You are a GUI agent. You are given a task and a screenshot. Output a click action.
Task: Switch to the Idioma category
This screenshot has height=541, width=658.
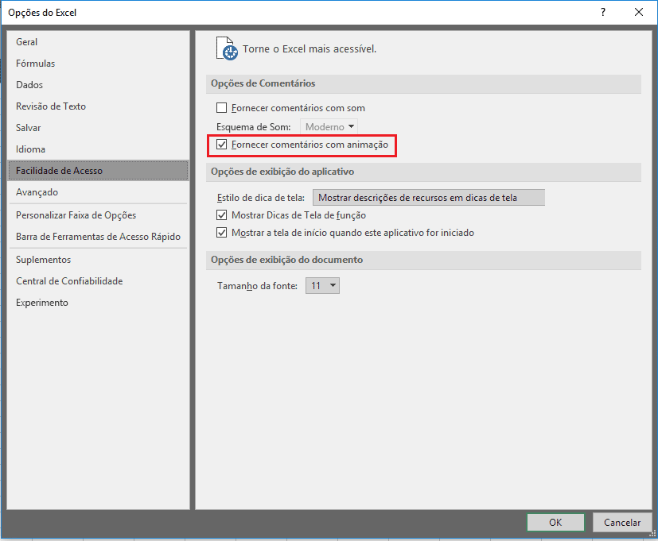pos(30,149)
